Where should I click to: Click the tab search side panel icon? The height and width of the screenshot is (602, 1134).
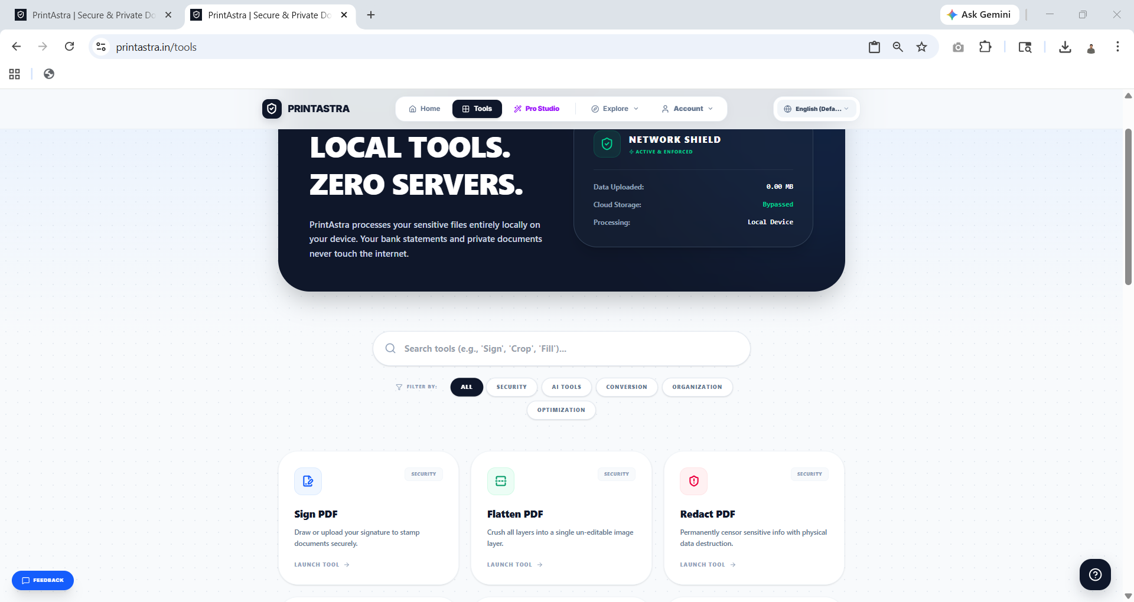1025,47
